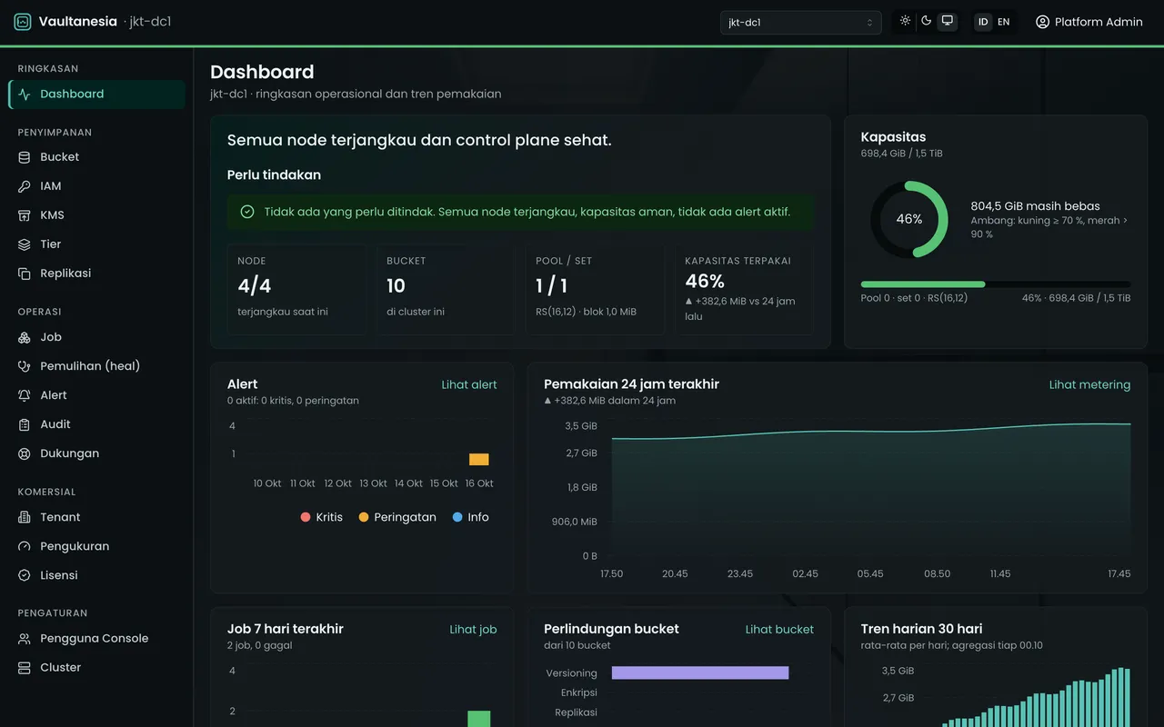Set language to ID
Image resolution: width=1164 pixels, height=727 pixels.
coord(983,22)
